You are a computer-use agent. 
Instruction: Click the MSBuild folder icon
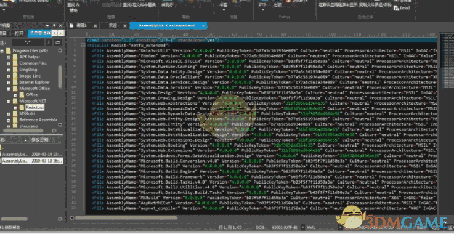pyautogui.click(x=15, y=113)
